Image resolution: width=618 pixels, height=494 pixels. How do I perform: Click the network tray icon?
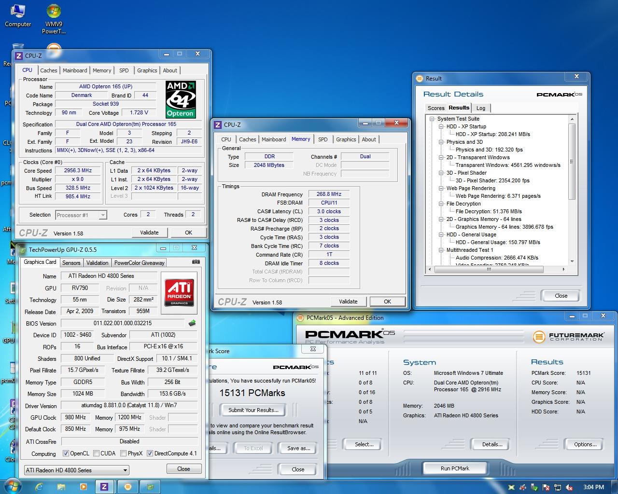click(x=558, y=487)
